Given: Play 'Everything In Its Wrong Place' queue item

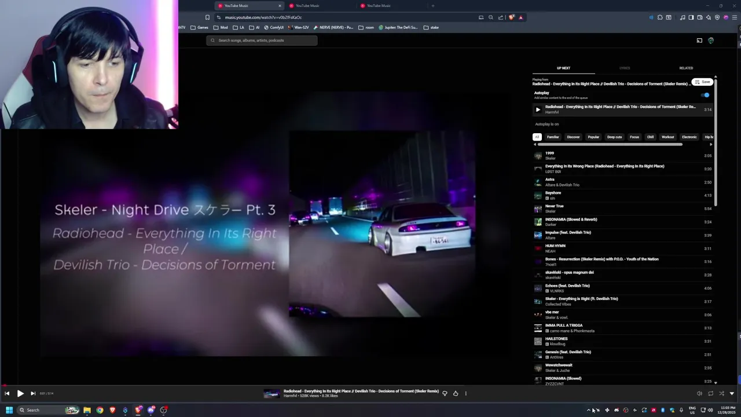Looking at the screenshot, I should coord(622,169).
